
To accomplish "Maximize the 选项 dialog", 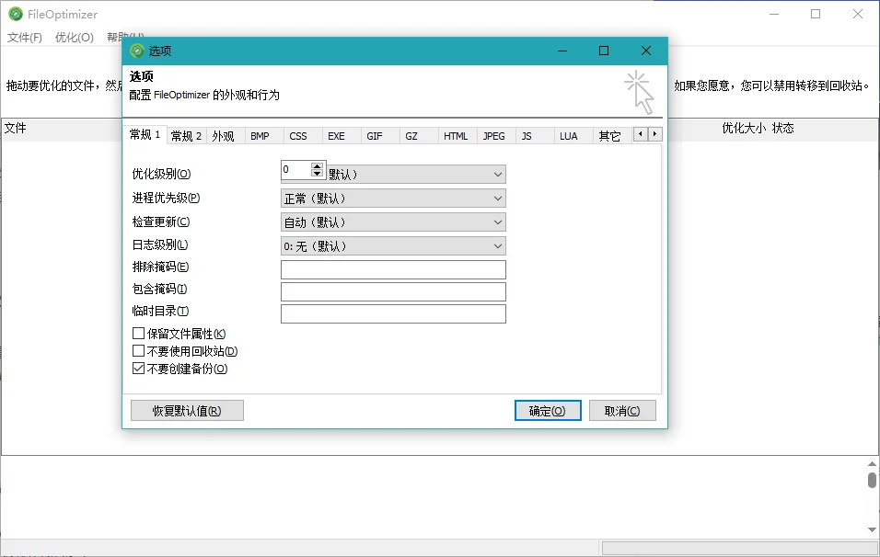I will [604, 51].
